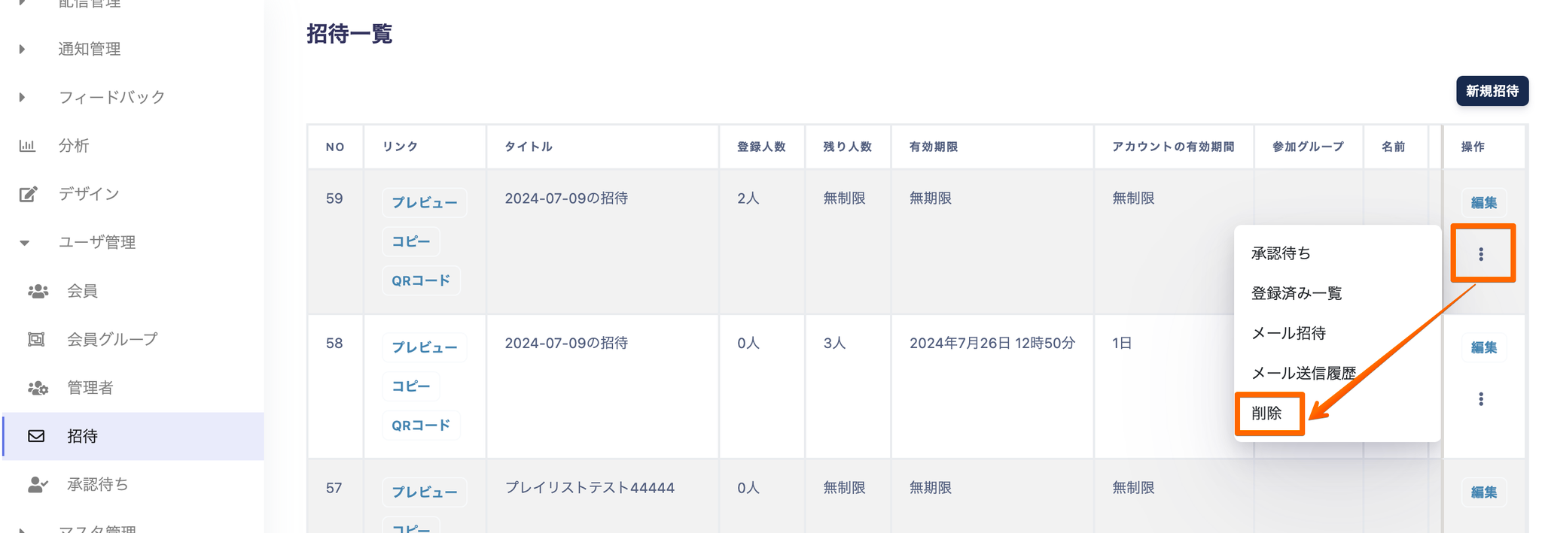Click the タイトル column header
The height and width of the screenshot is (533, 1542).
point(529,147)
